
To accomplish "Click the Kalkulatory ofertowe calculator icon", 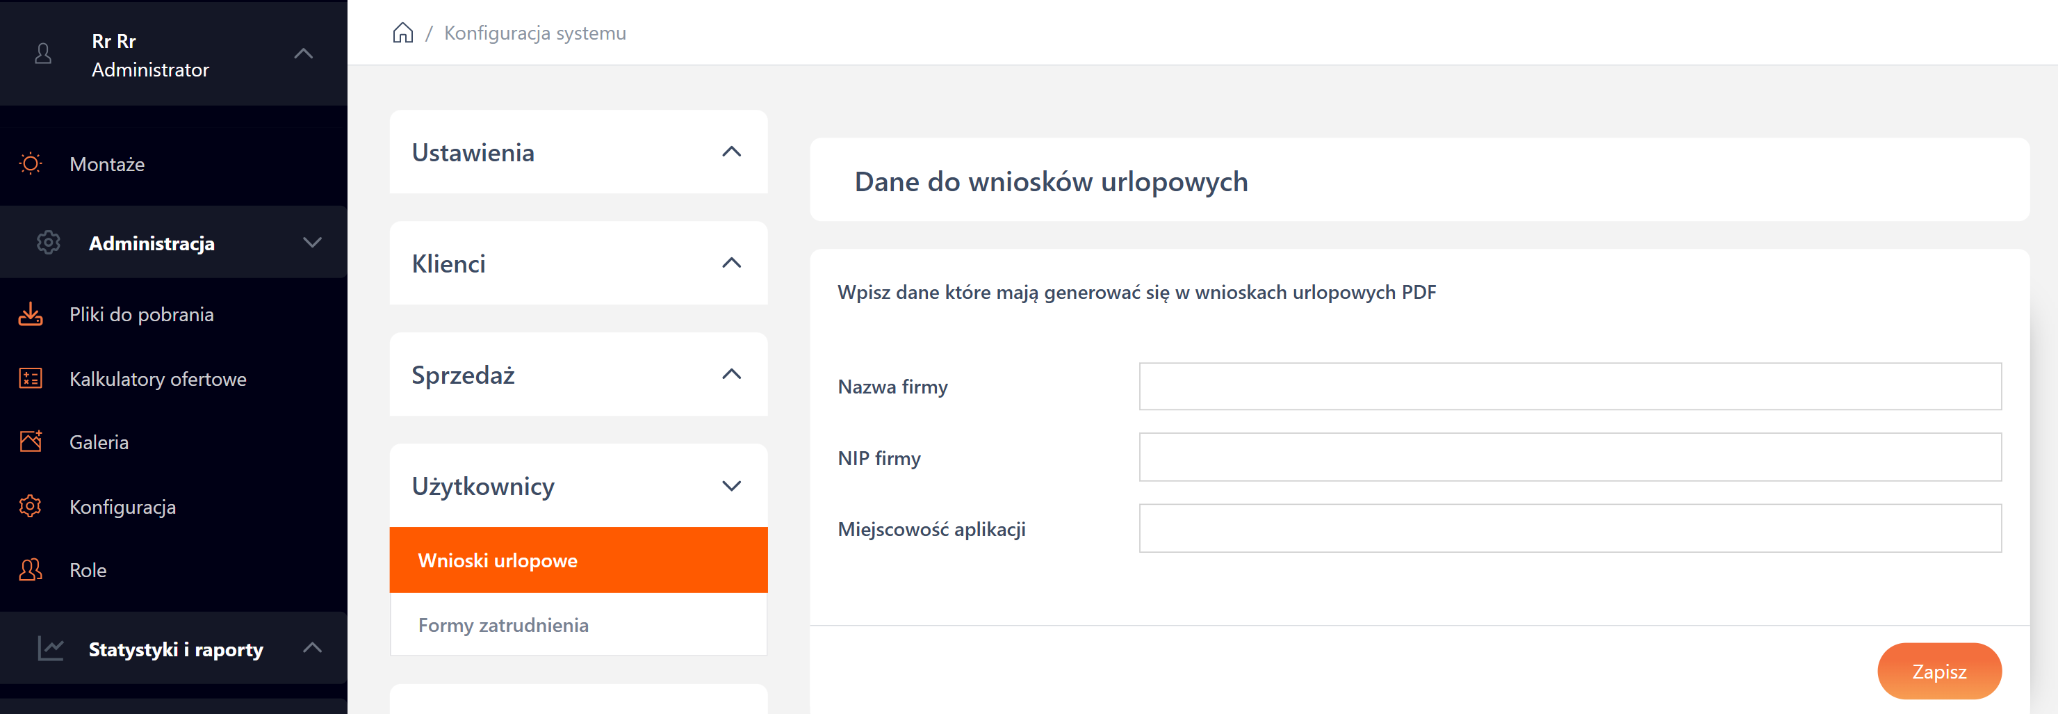I will tap(31, 378).
